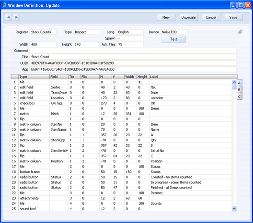The width and height of the screenshot is (253, 223).
Task: Click the blue arrow in ItemSerial field
Action: (67, 150)
